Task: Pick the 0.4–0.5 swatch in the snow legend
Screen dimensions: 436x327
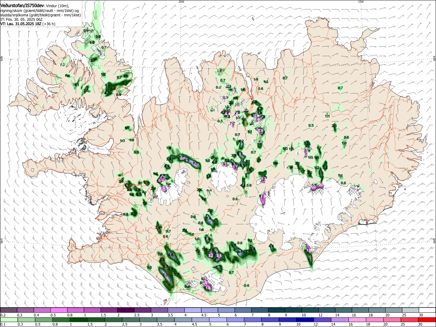Action: pyautogui.click(x=42, y=310)
